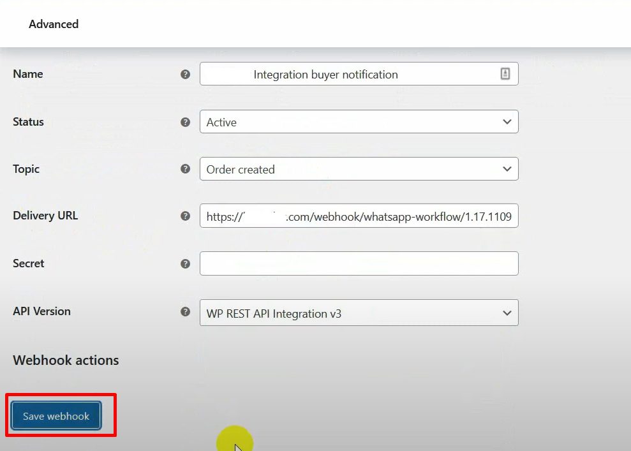
Task: Click the empty Secret input field
Action: (x=359, y=263)
